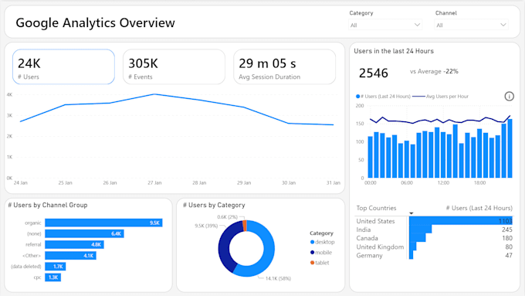Select mobile in Category legend

[x=320, y=253]
